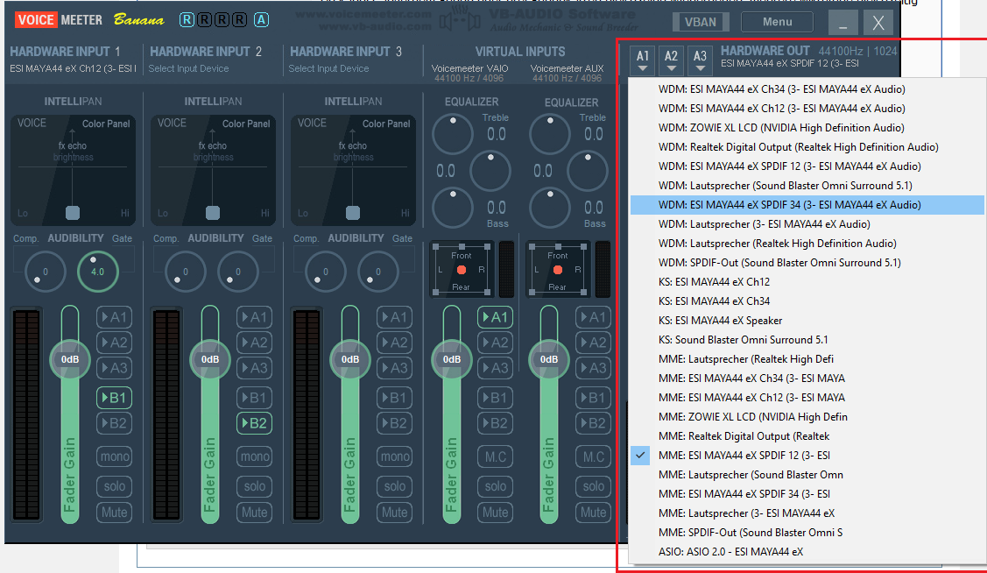Screen dimensions: 987x573
Task: Select input device for Hardware Input 3
Action: tap(328, 68)
